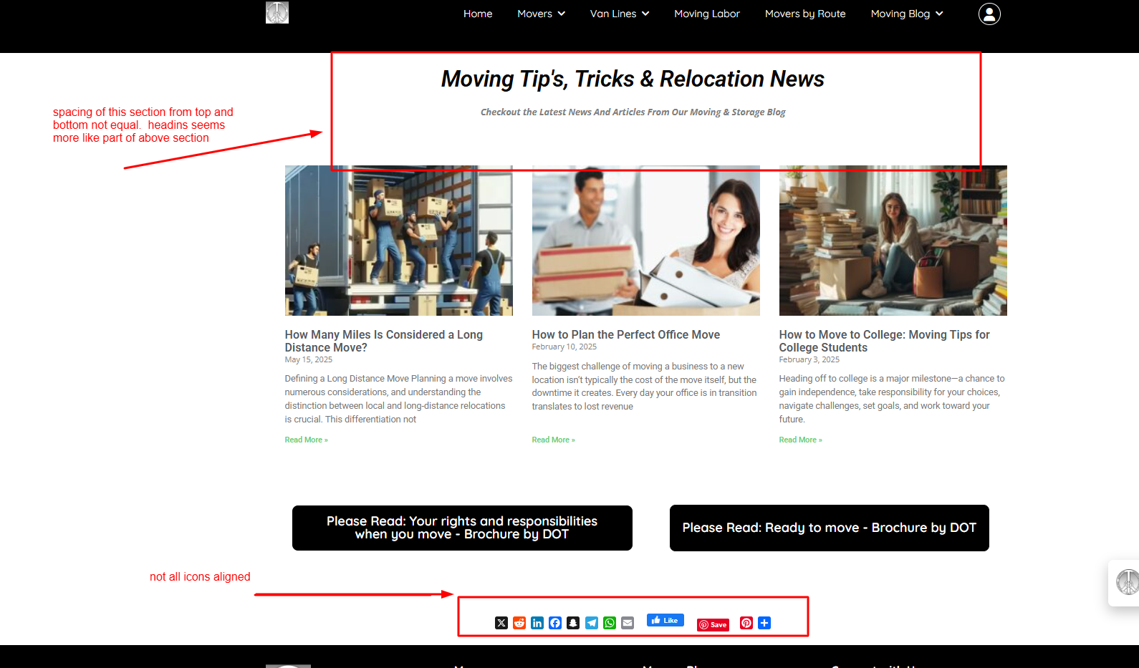
Task: Open the user account profile icon
Action: [x=989, y=14]
